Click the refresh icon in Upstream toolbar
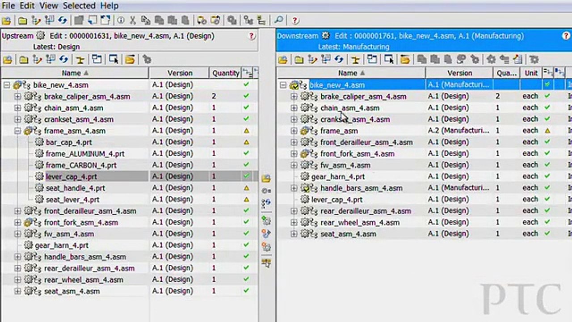 point(64,59)
